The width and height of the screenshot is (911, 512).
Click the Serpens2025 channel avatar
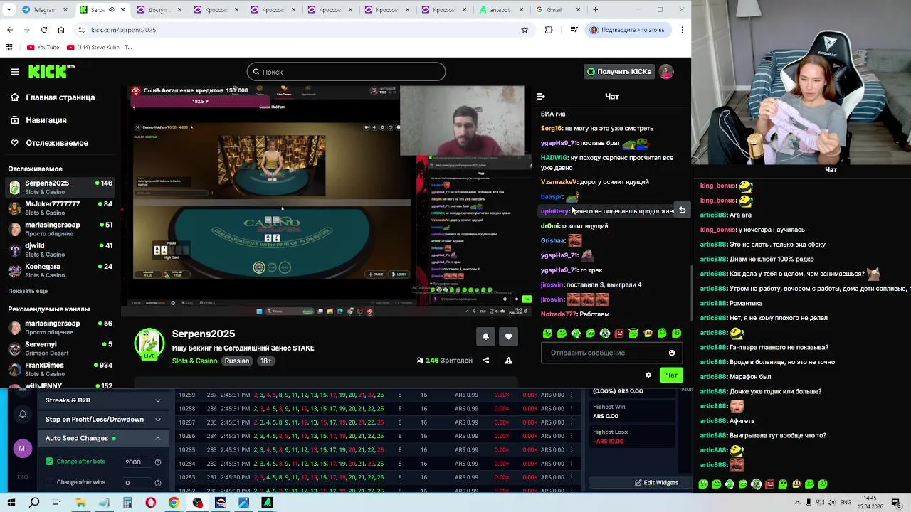(149, 343)
